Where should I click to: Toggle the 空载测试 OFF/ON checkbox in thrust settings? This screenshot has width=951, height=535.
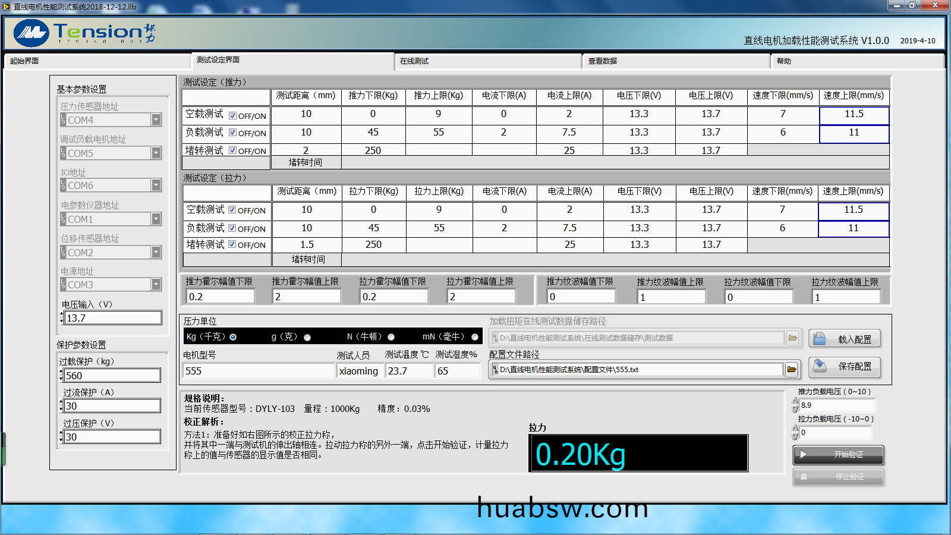click(x=233, y=116)
